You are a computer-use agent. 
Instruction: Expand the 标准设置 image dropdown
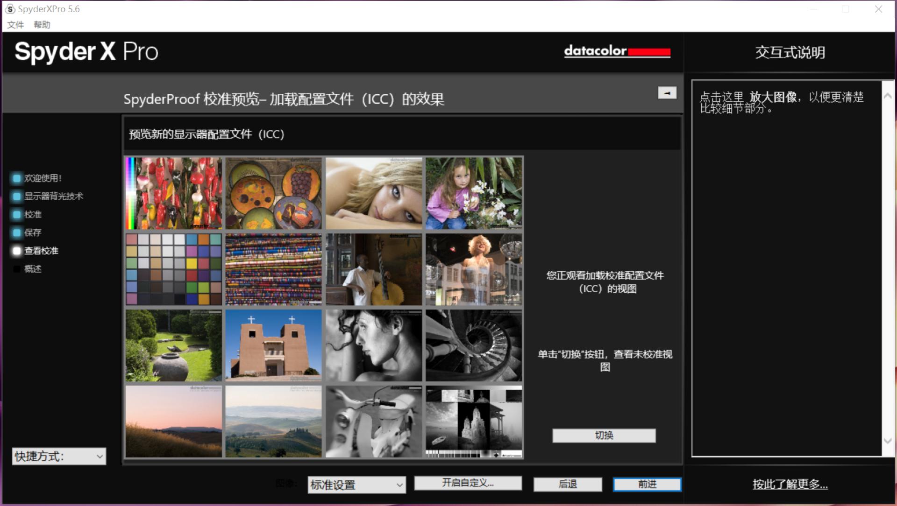(356, 485)
